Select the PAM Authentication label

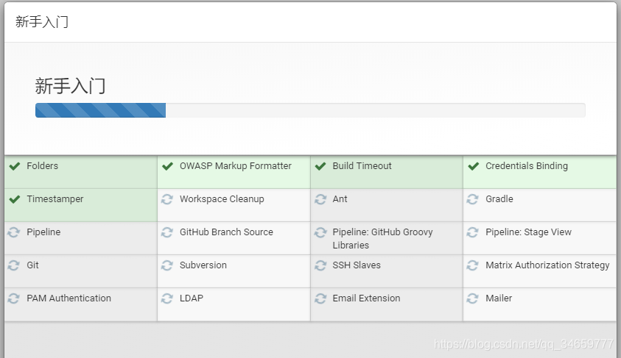[x=69, y=298]
